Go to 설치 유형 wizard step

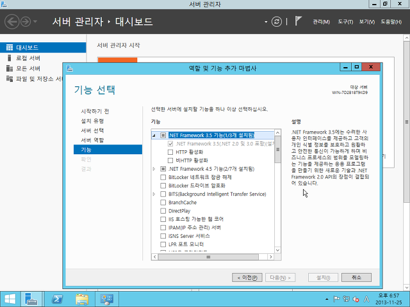[x=92, y=121]
